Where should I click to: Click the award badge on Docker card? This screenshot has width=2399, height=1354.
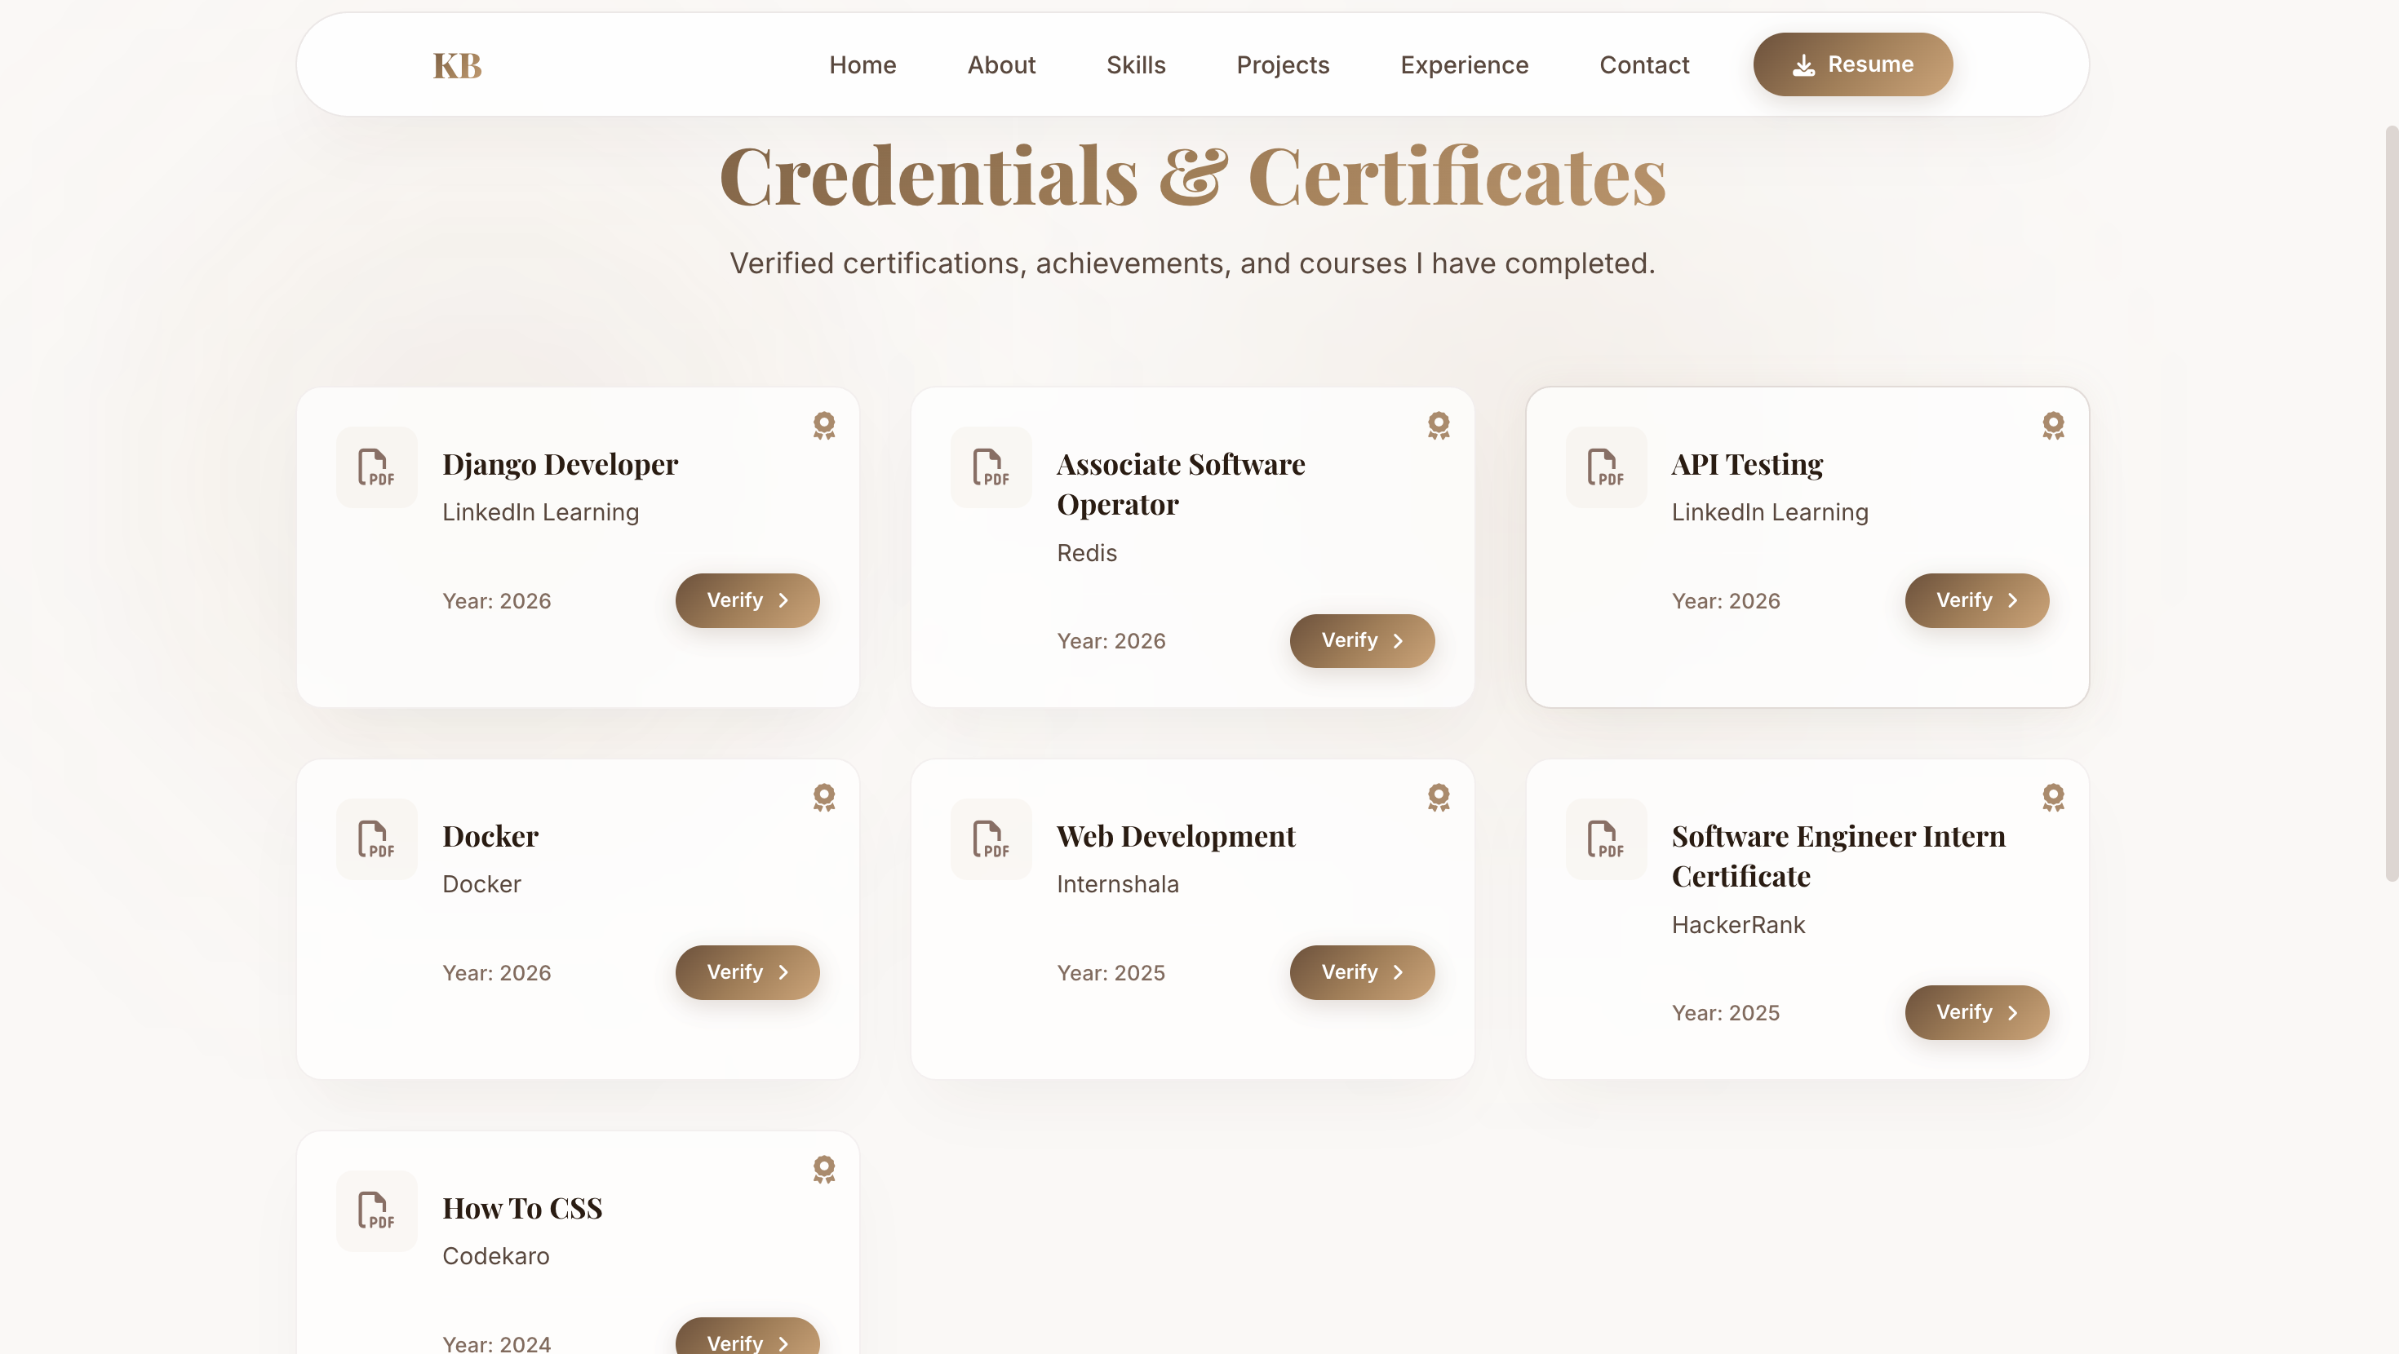coord(823,797)
